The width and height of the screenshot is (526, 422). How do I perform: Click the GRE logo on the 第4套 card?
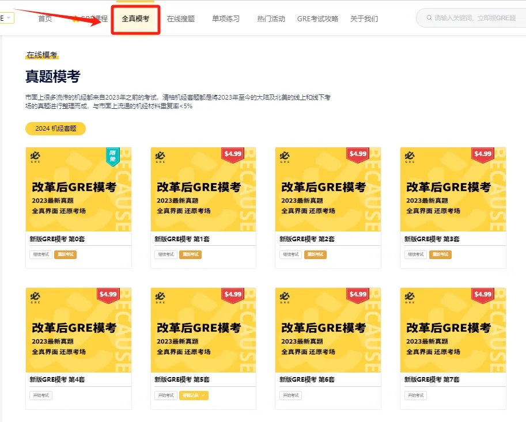click(35, 298)
